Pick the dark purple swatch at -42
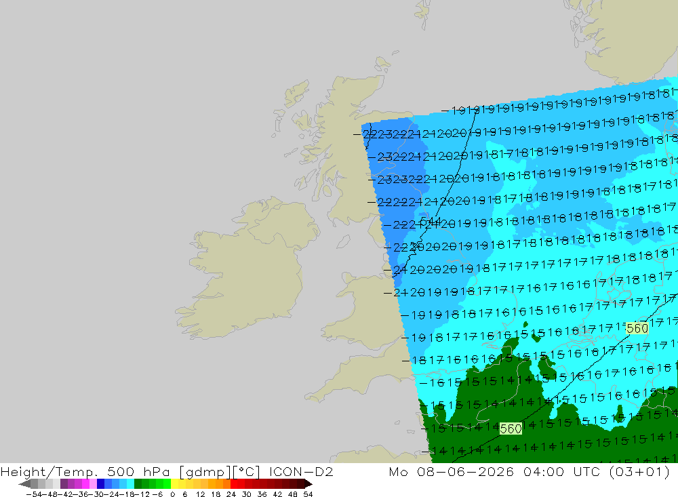This screenshot has height=497, width=678. point(64,483)
